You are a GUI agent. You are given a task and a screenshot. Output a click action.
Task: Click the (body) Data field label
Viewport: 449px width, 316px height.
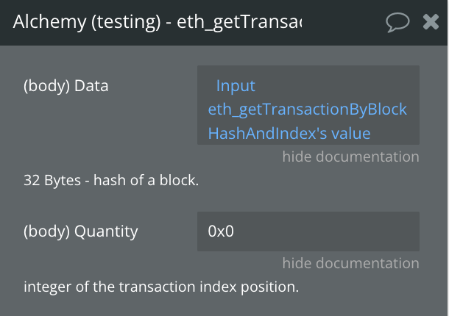tap(66, 86)
